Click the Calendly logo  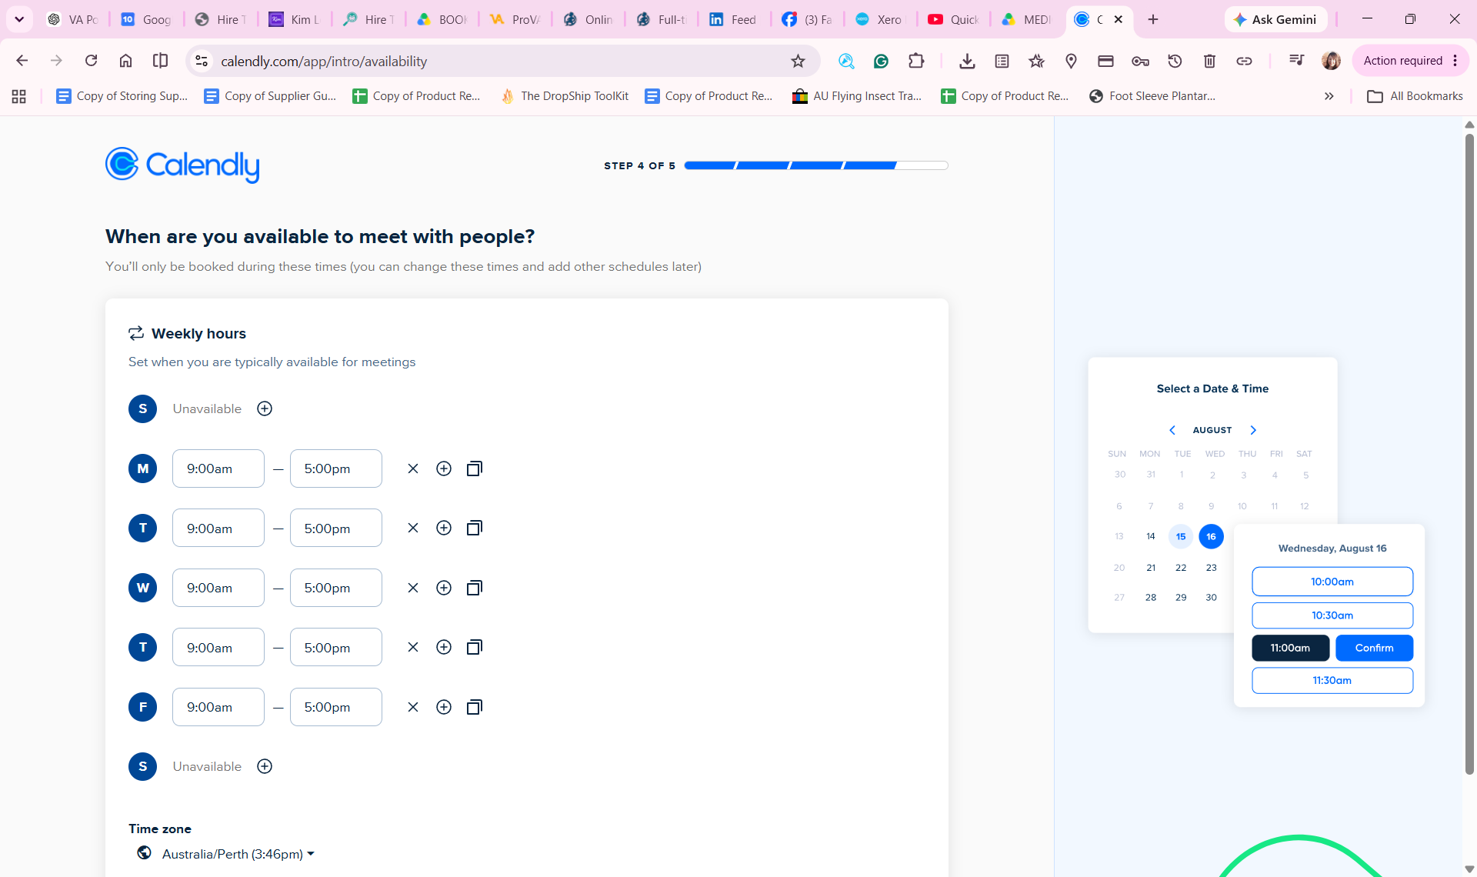click(x=182, y=165)
